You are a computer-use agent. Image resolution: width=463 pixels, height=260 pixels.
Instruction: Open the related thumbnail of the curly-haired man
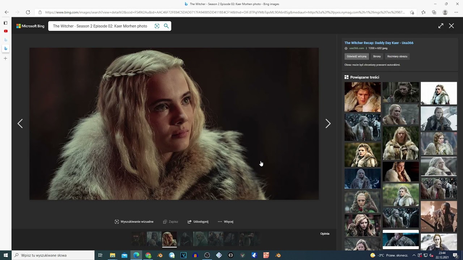click(362, 97)
